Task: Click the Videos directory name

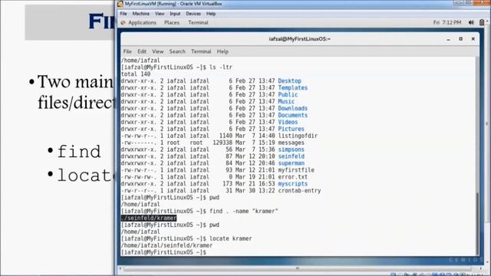Action: pos(288,122)
